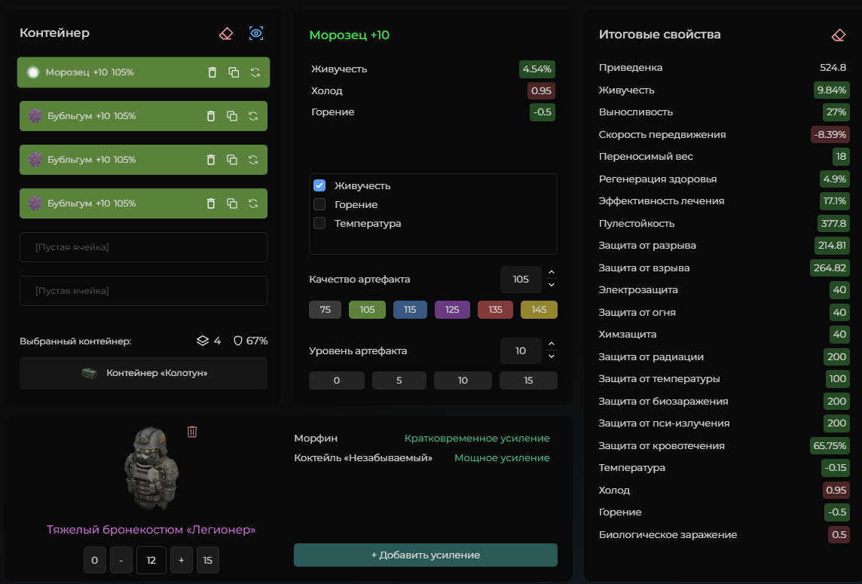The image size is (862, 584).
Task: Replace the first Бубльгум +10 artifact
Action: tap(253, 116)
